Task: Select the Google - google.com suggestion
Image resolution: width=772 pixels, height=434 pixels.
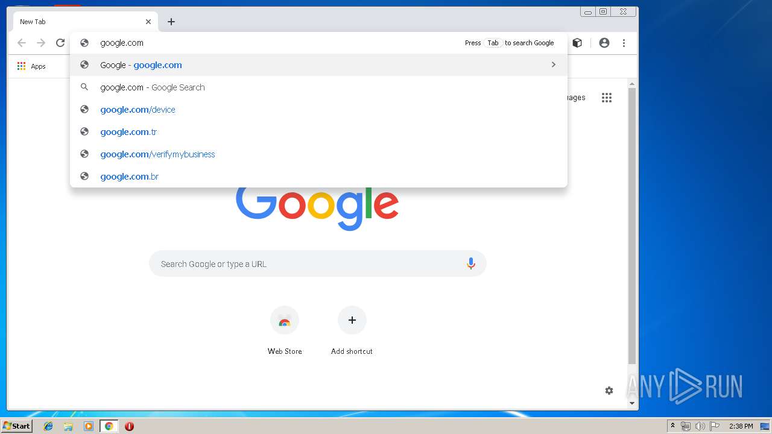Action: (x=318, y=65)
